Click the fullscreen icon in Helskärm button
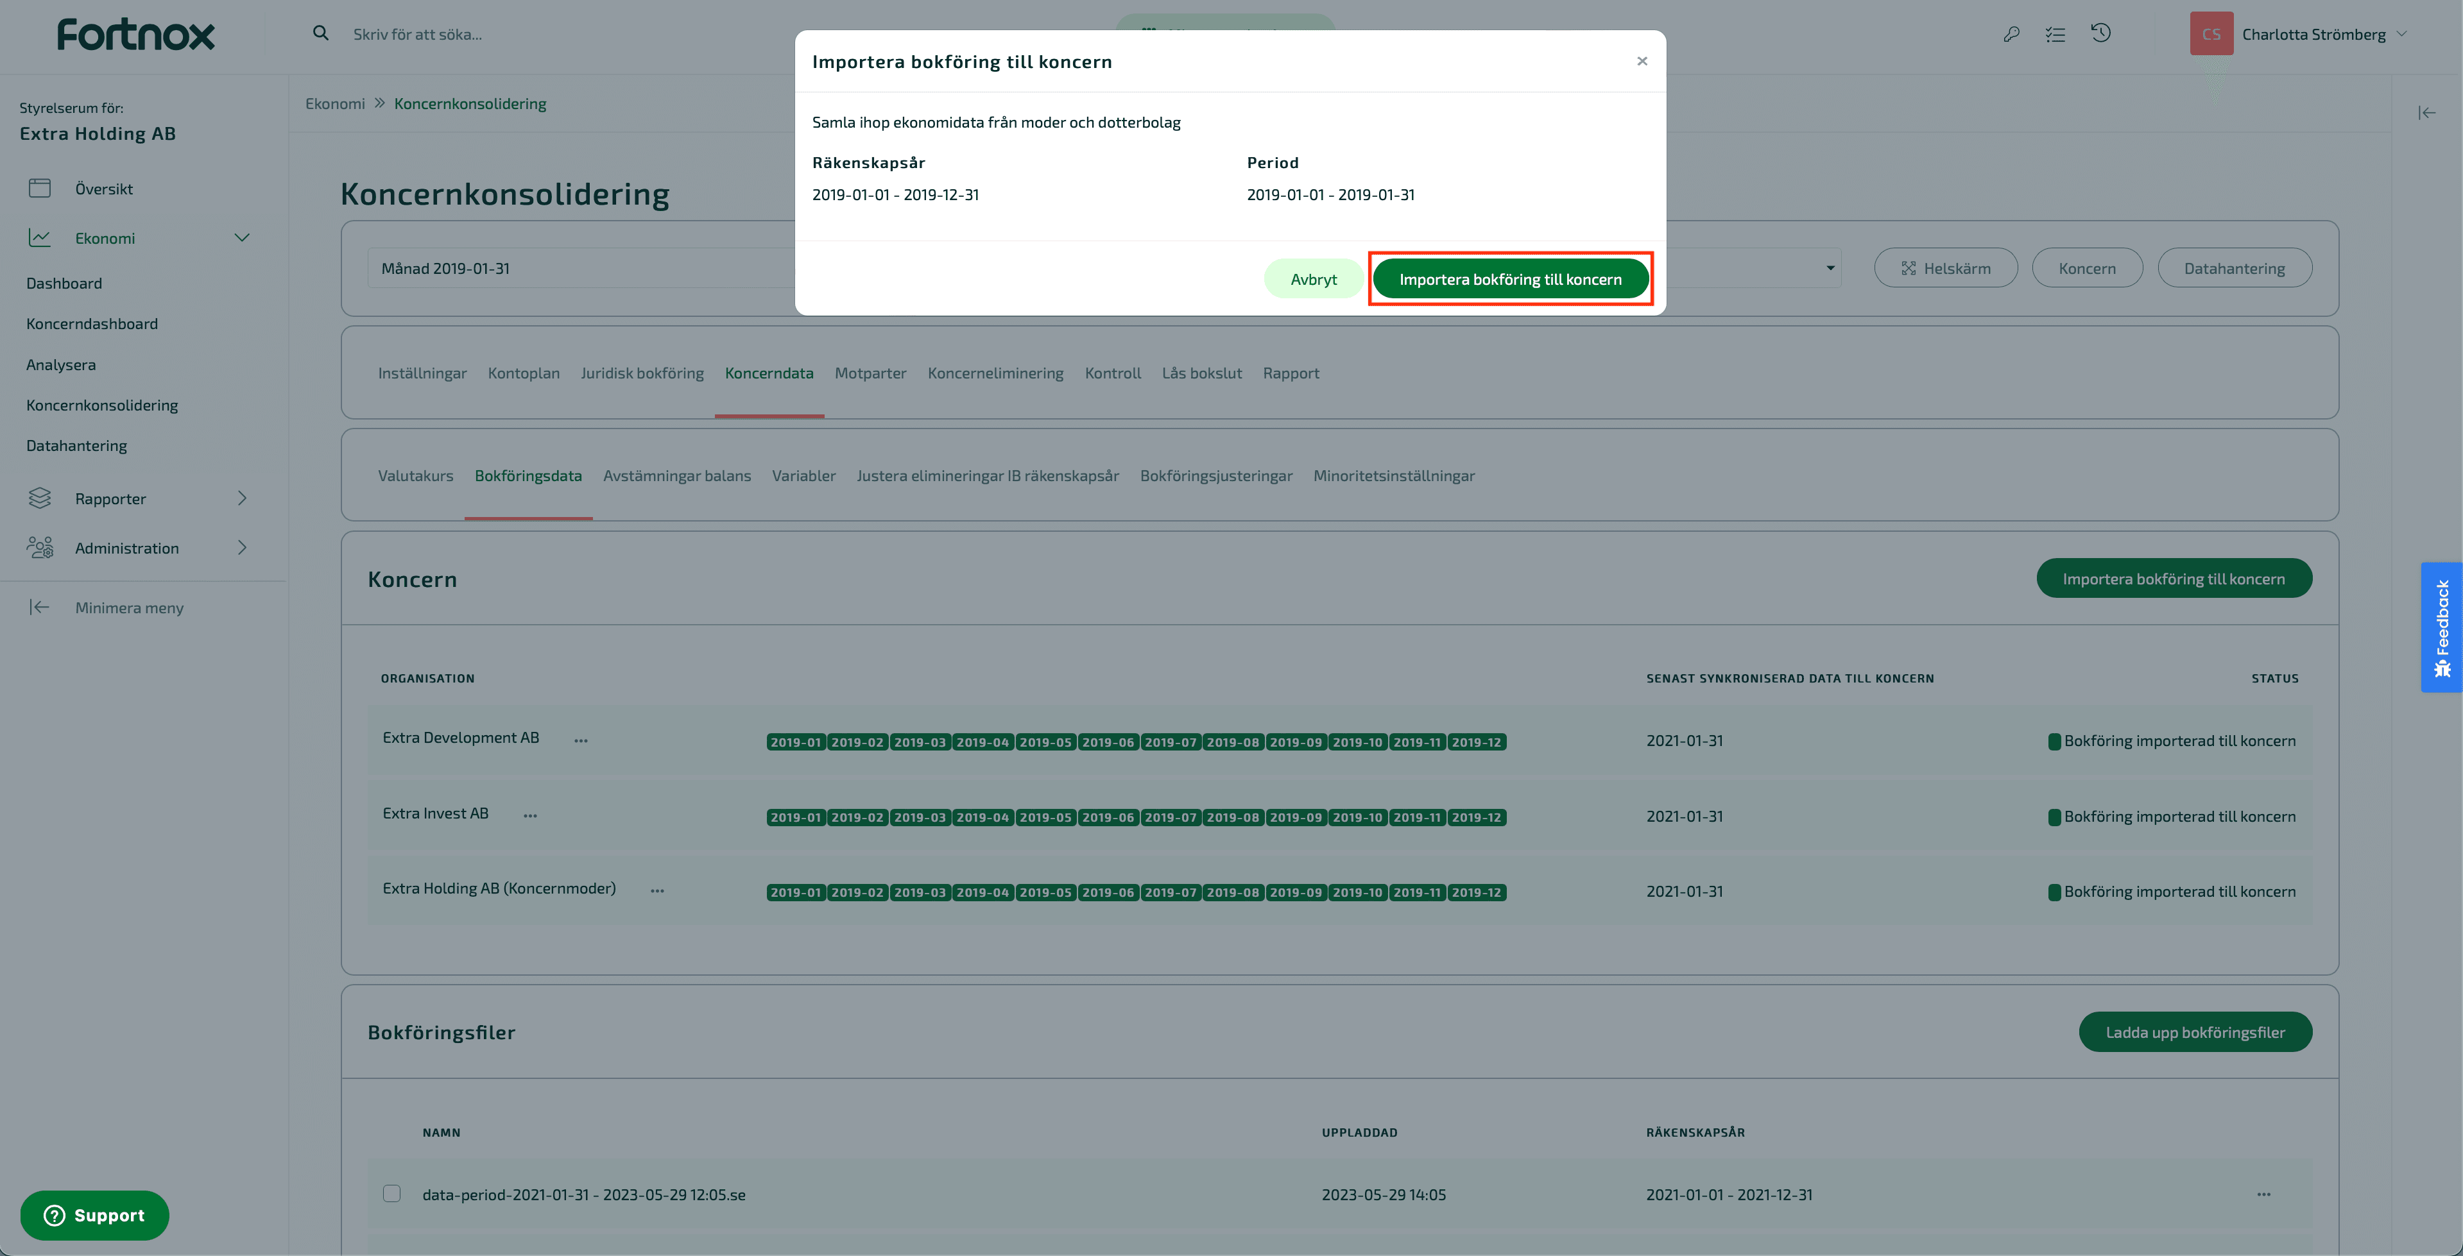This screenshot has height=1256, width=2463. 1909,269
